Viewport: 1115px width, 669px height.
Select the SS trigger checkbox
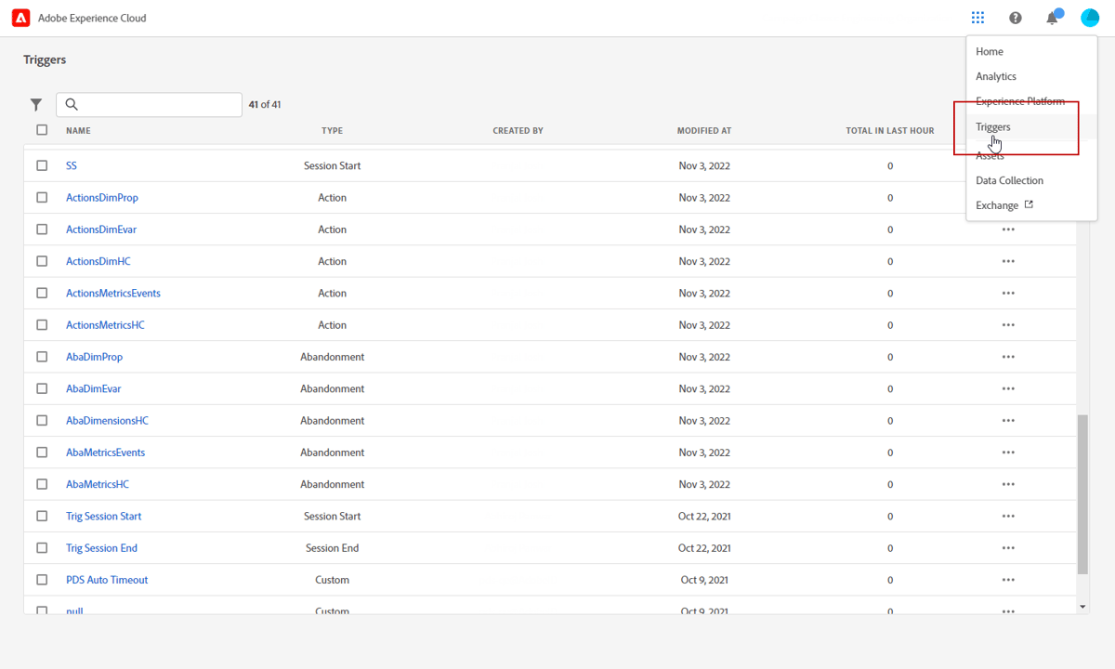pyautogui.click(x=42, y=165)
